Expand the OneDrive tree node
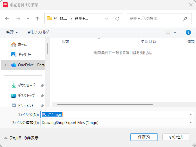The height and width of the screenshot is (147, 196). tap(5, 65)
